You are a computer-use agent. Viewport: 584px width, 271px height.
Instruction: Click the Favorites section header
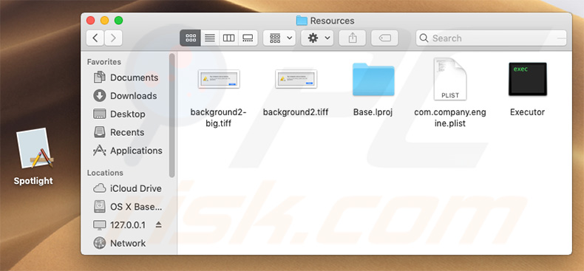click(104, 62)
